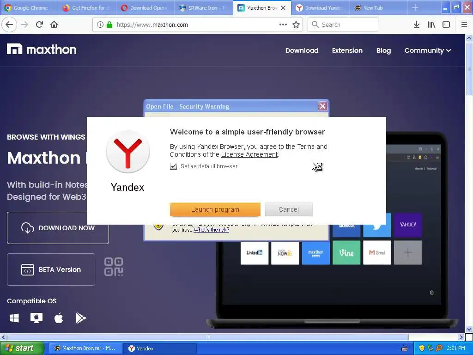Switch to Yandex taskbar item
This screenshot has height=355, width=473.
(x=160, y=349)
